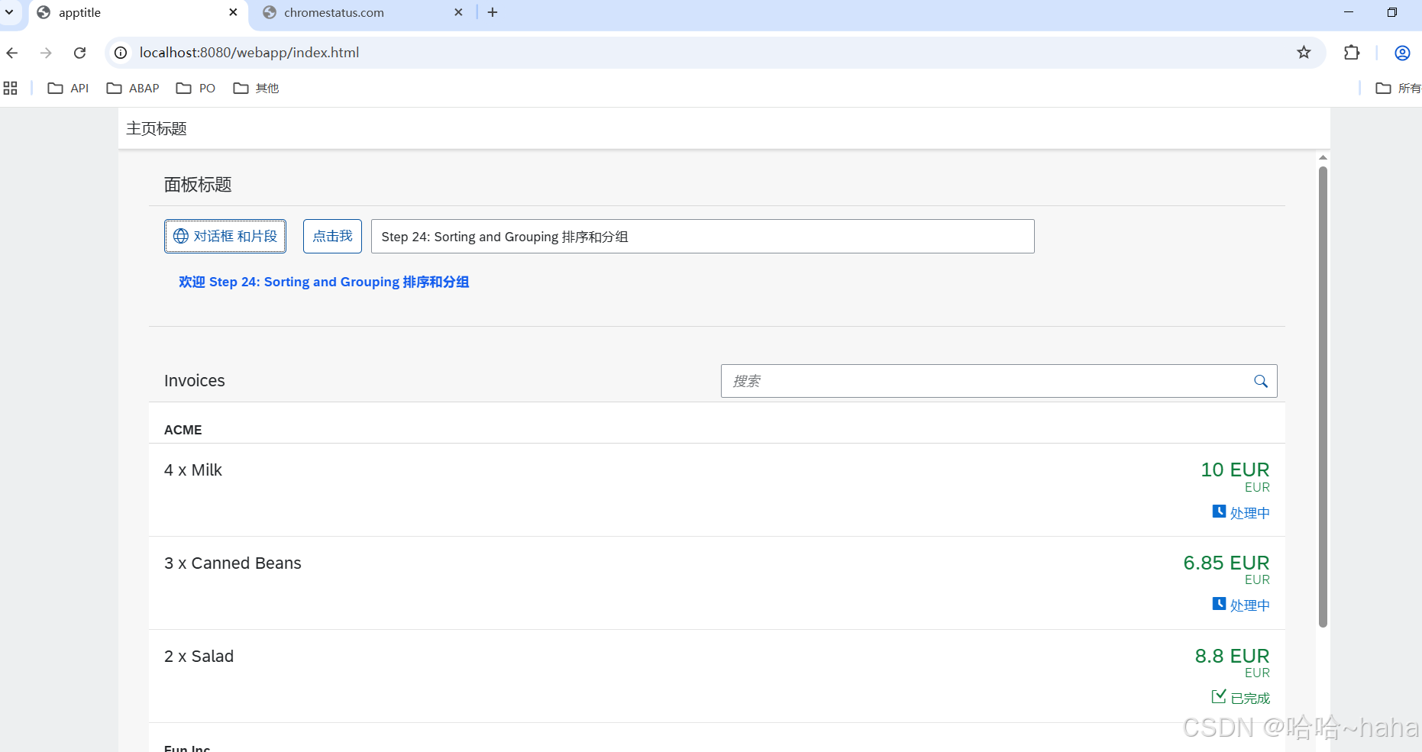Open the browser extensions puzzle icon
The image size is (1422, 752).
pyautogui.click(x=1352, y=53)
